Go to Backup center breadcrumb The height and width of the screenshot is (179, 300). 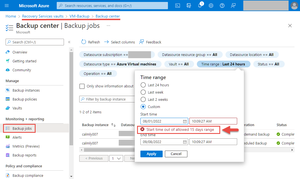point(108,16)
